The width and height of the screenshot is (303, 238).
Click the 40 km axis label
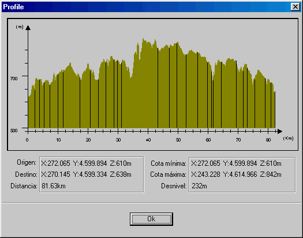point(148,140)
